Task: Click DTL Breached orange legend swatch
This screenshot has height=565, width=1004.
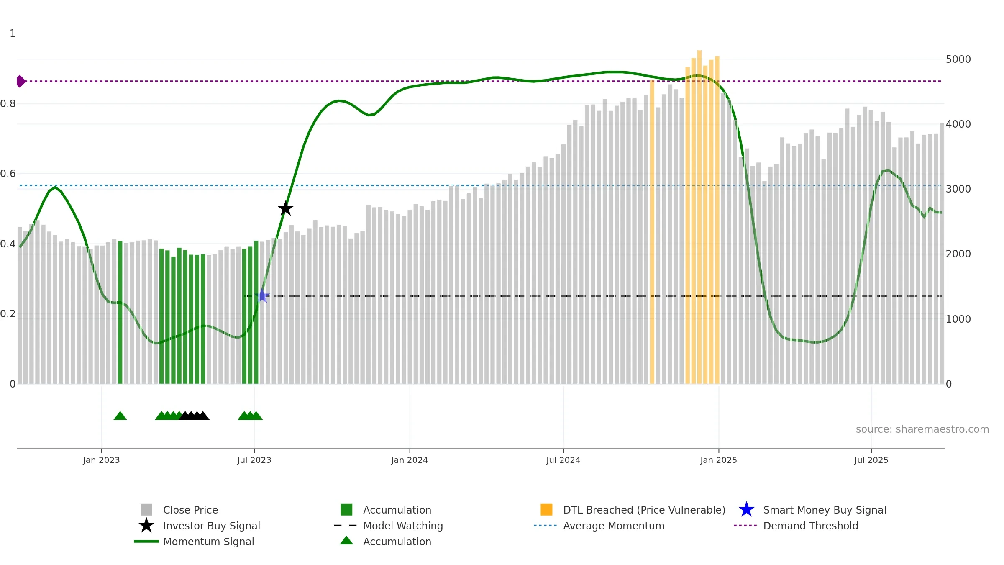Action: pyautogui.click(x=546, y=510)
